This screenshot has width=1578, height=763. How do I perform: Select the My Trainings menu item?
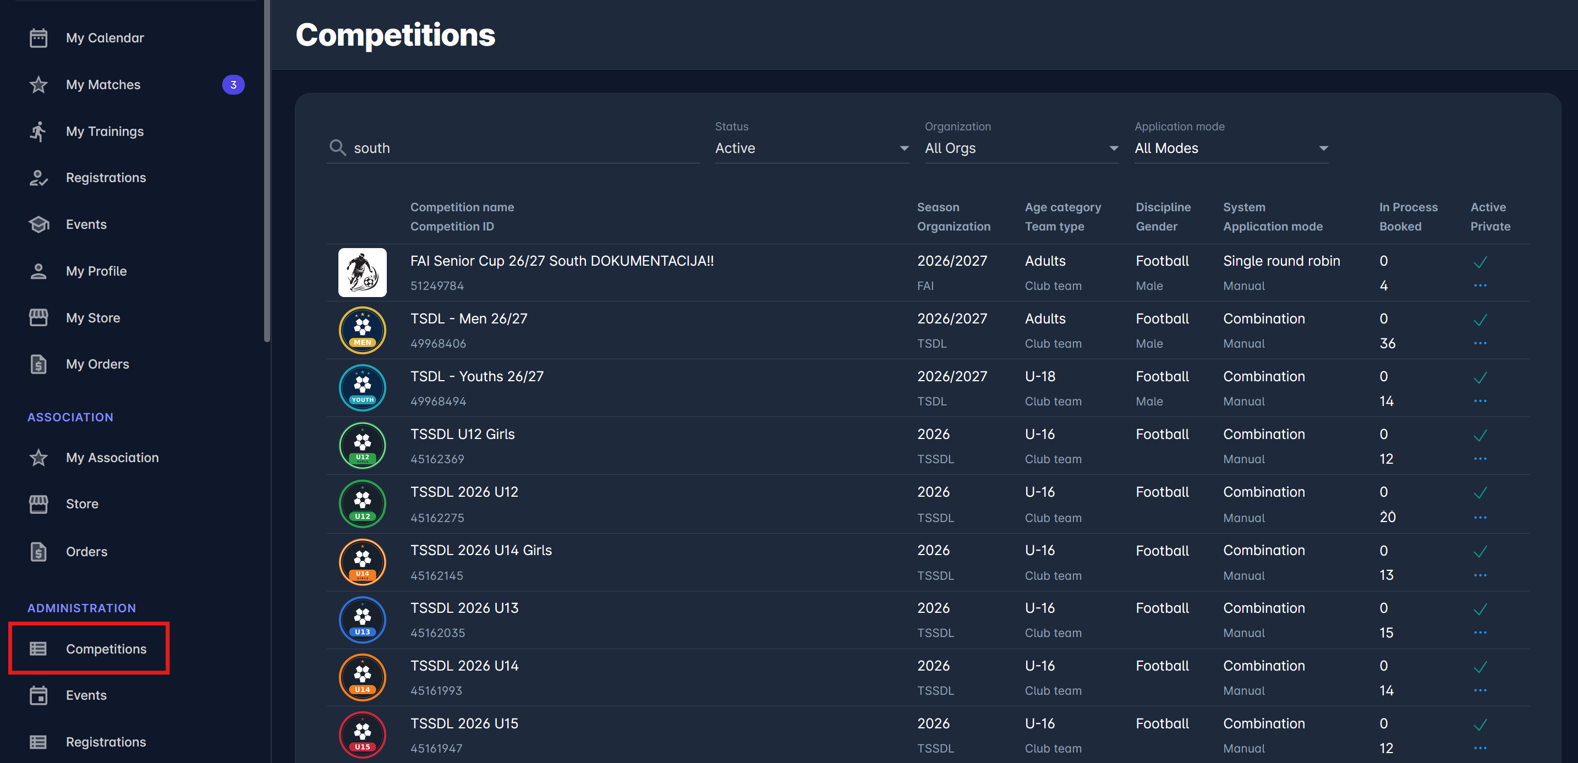pyautogui.click(x=105, y=131)
